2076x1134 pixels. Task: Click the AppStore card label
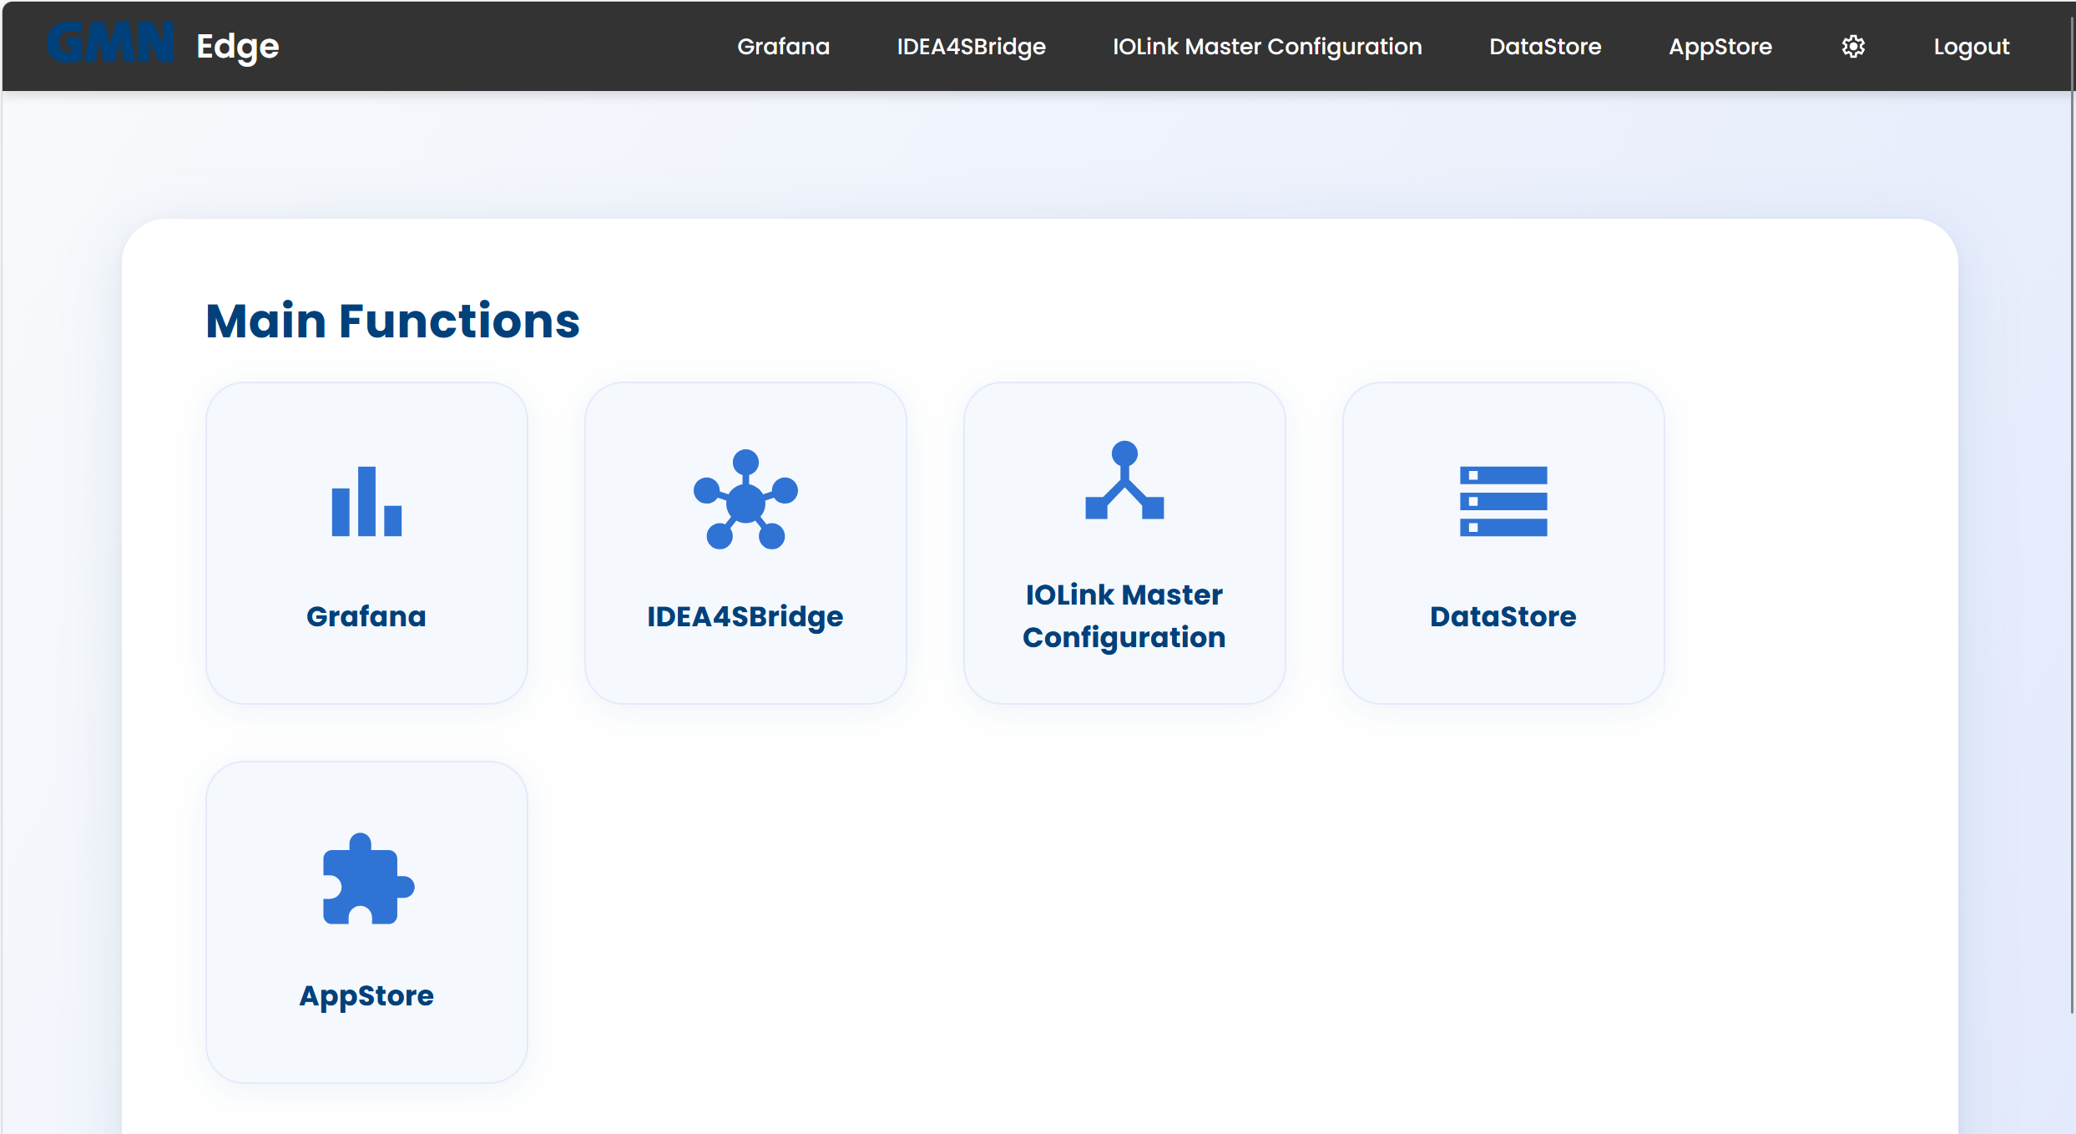click(x=366, y=995)
